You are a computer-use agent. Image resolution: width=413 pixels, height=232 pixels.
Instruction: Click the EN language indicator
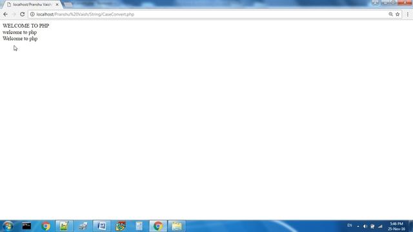click(x=350, y=226)
